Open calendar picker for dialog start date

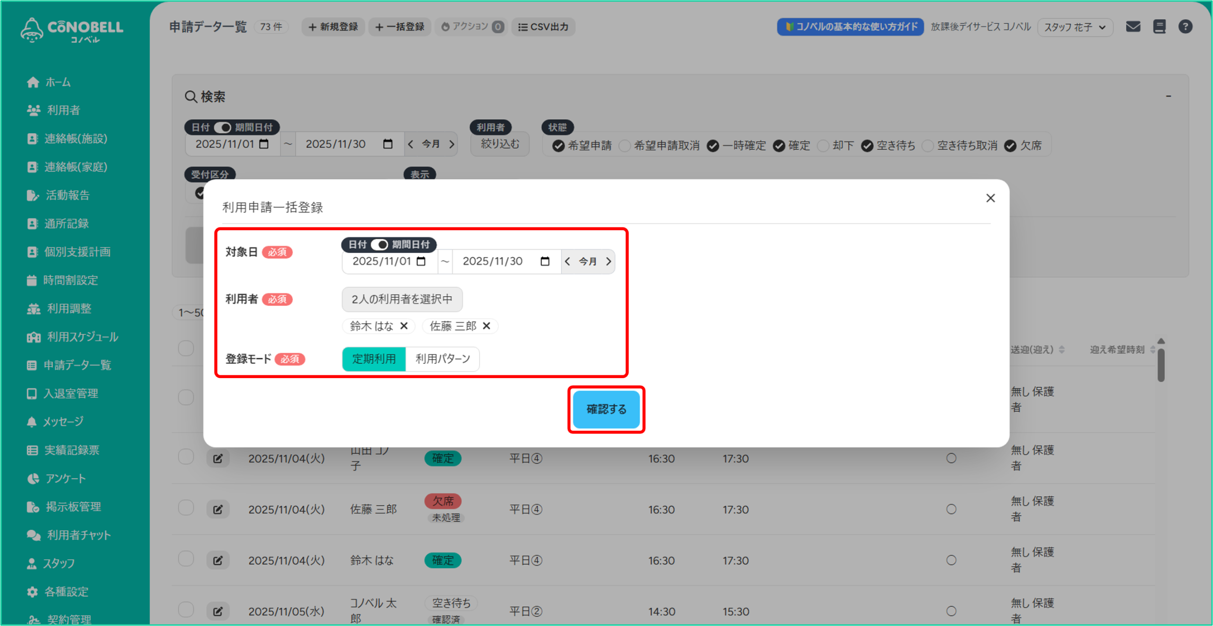point(421,262)
